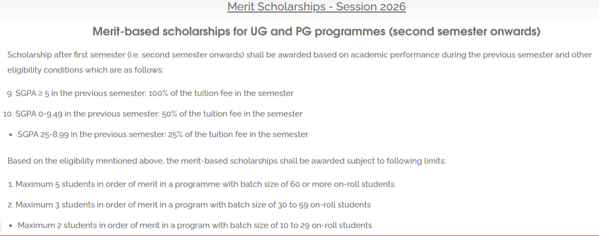Image resolution: width=599 pixels, height=236 pixels.
Task: Click the bullet point before SGPA 25-8.99
Action: pos(11,135)
